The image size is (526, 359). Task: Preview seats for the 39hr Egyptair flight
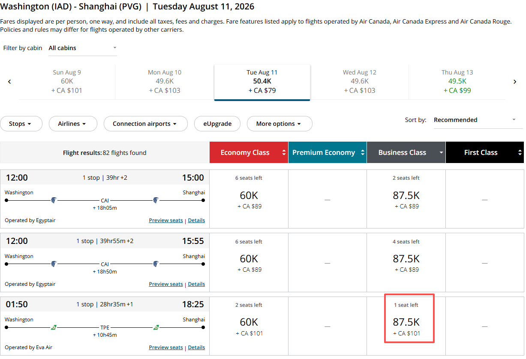point(166,220)
